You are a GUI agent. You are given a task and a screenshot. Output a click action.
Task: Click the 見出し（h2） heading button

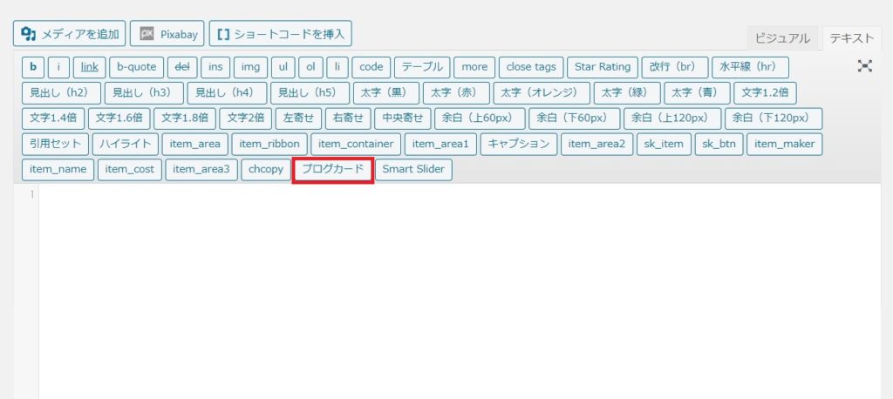60,92
